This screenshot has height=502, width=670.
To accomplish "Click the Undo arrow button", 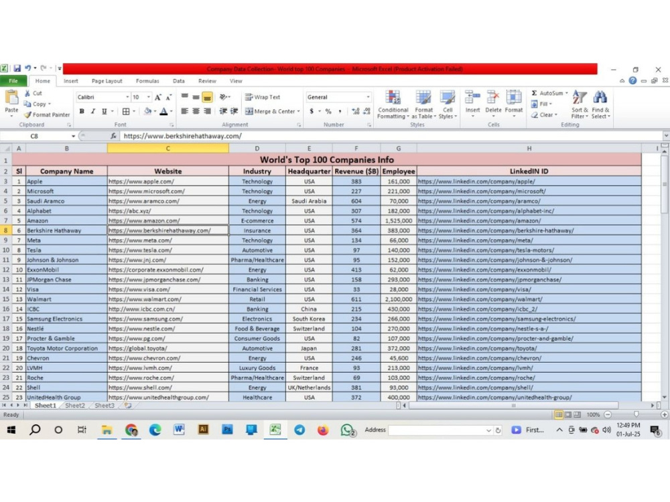I will tap(27, 68).
